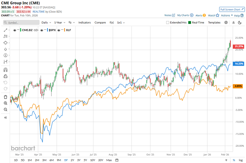Open chart settings gear icon
246x163 pixels.
(x=226, y=23)
